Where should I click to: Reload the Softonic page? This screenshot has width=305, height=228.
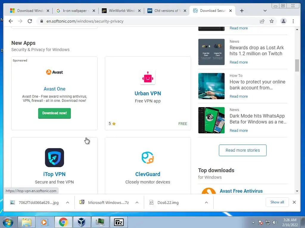30,21
